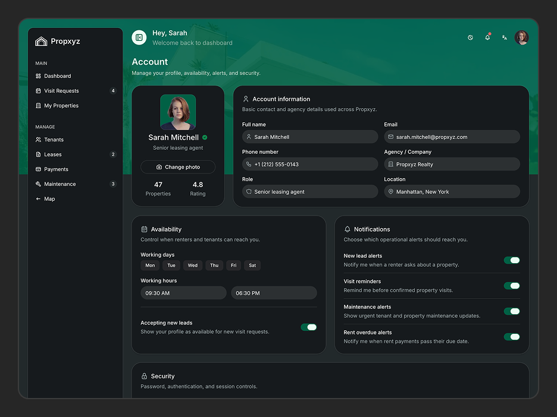
Task: Edit the Agency / Company field
Action: click(x=452, y=164)
